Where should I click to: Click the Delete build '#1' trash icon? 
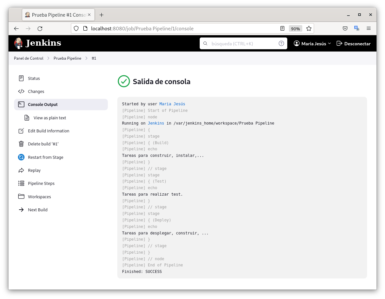click(x=21, y=144)
